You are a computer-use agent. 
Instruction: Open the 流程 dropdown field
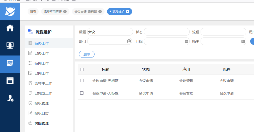tap(223, 32)
